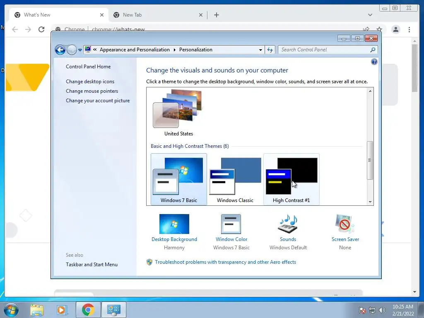Open the Windows Start button
Image resolution: width=424 pixels, height=318 pixels.
(11, 310)
